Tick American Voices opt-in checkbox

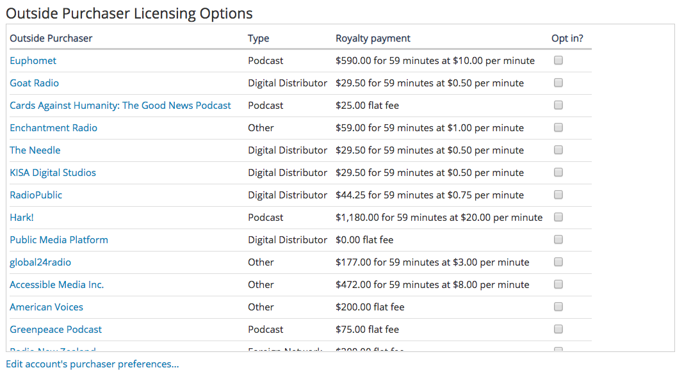pos(558,307)
